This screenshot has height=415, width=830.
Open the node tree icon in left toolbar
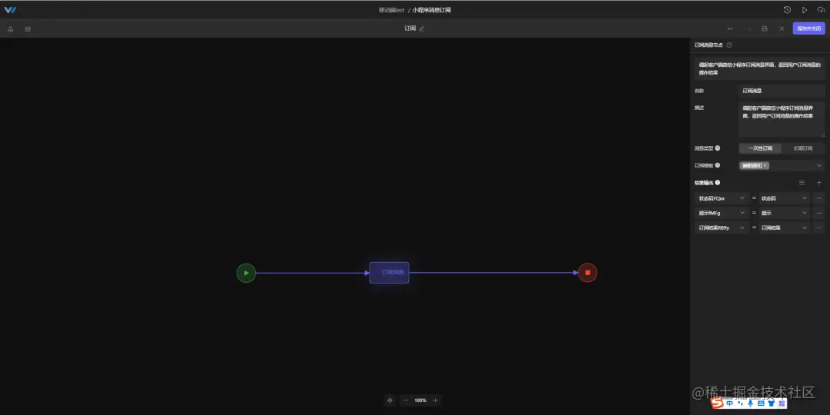pyautogui.click(x=11, y=28)
